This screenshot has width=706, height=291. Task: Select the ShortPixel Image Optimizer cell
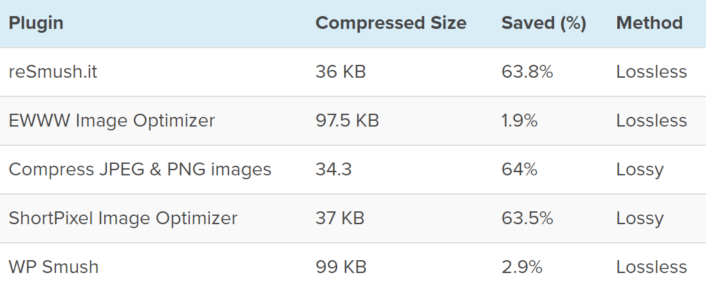123,218
